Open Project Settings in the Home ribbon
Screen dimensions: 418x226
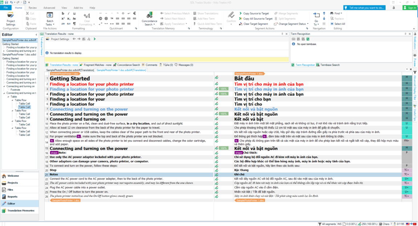(11, 19)
